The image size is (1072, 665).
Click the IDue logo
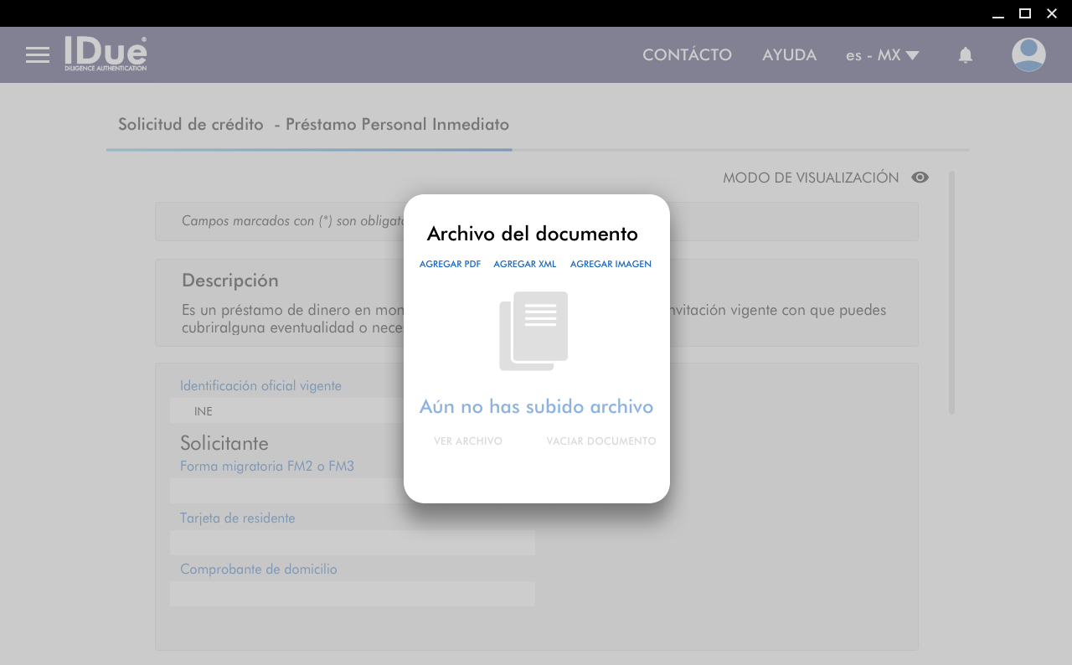(x=106, y=54)
